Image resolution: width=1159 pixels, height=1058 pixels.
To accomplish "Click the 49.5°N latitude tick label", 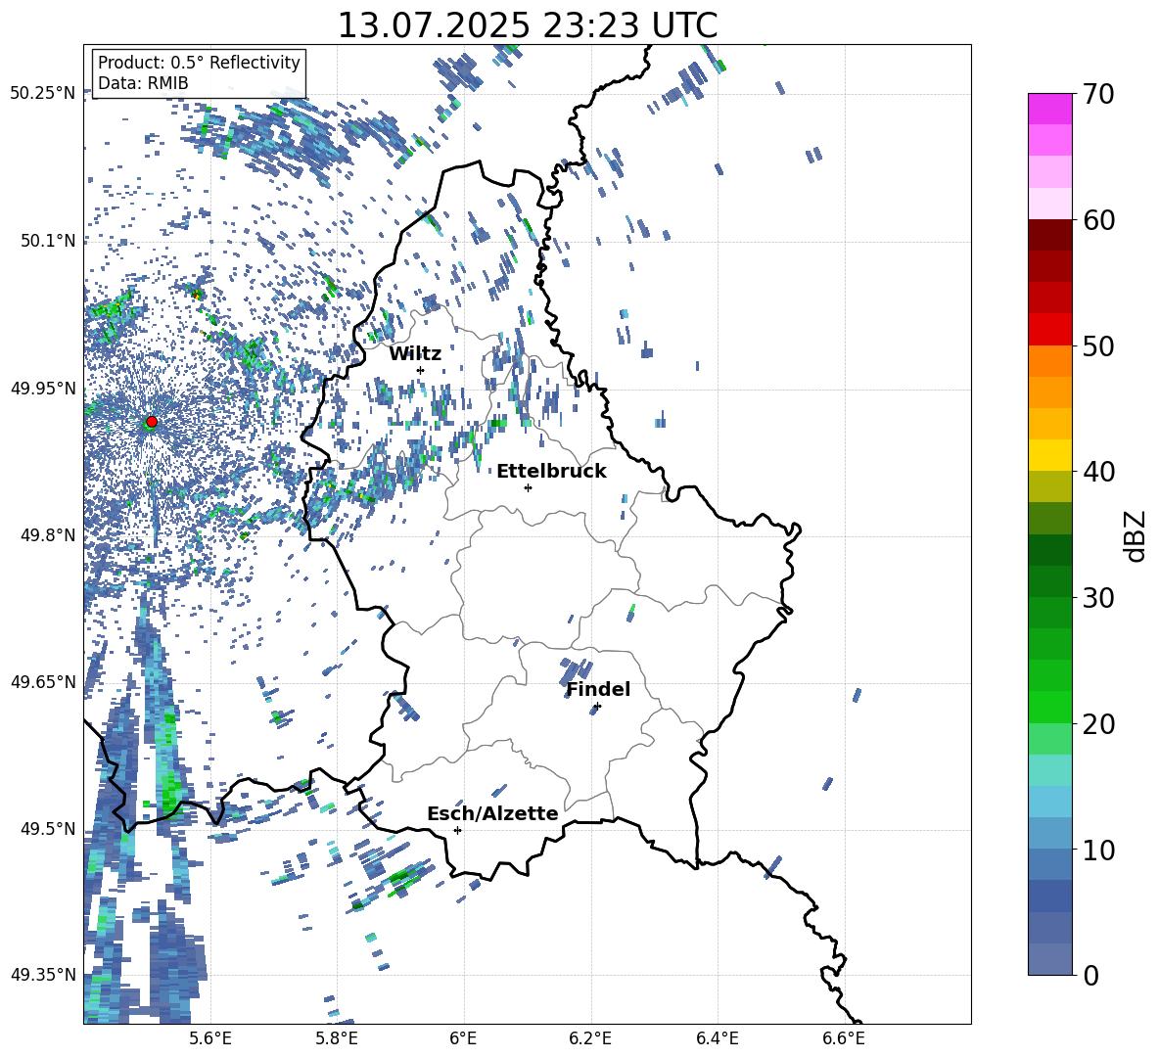I will pyautogui.click(x=50, y=829).
